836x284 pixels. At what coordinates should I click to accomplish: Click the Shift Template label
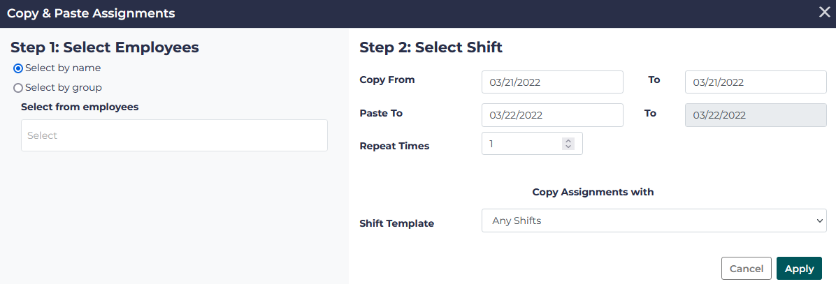coord(396,223)
